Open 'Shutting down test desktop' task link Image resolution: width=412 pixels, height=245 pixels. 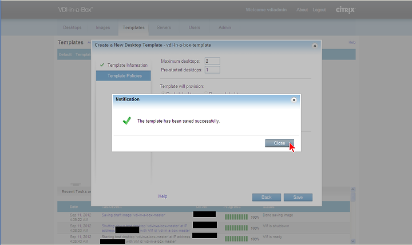[146, 228]
